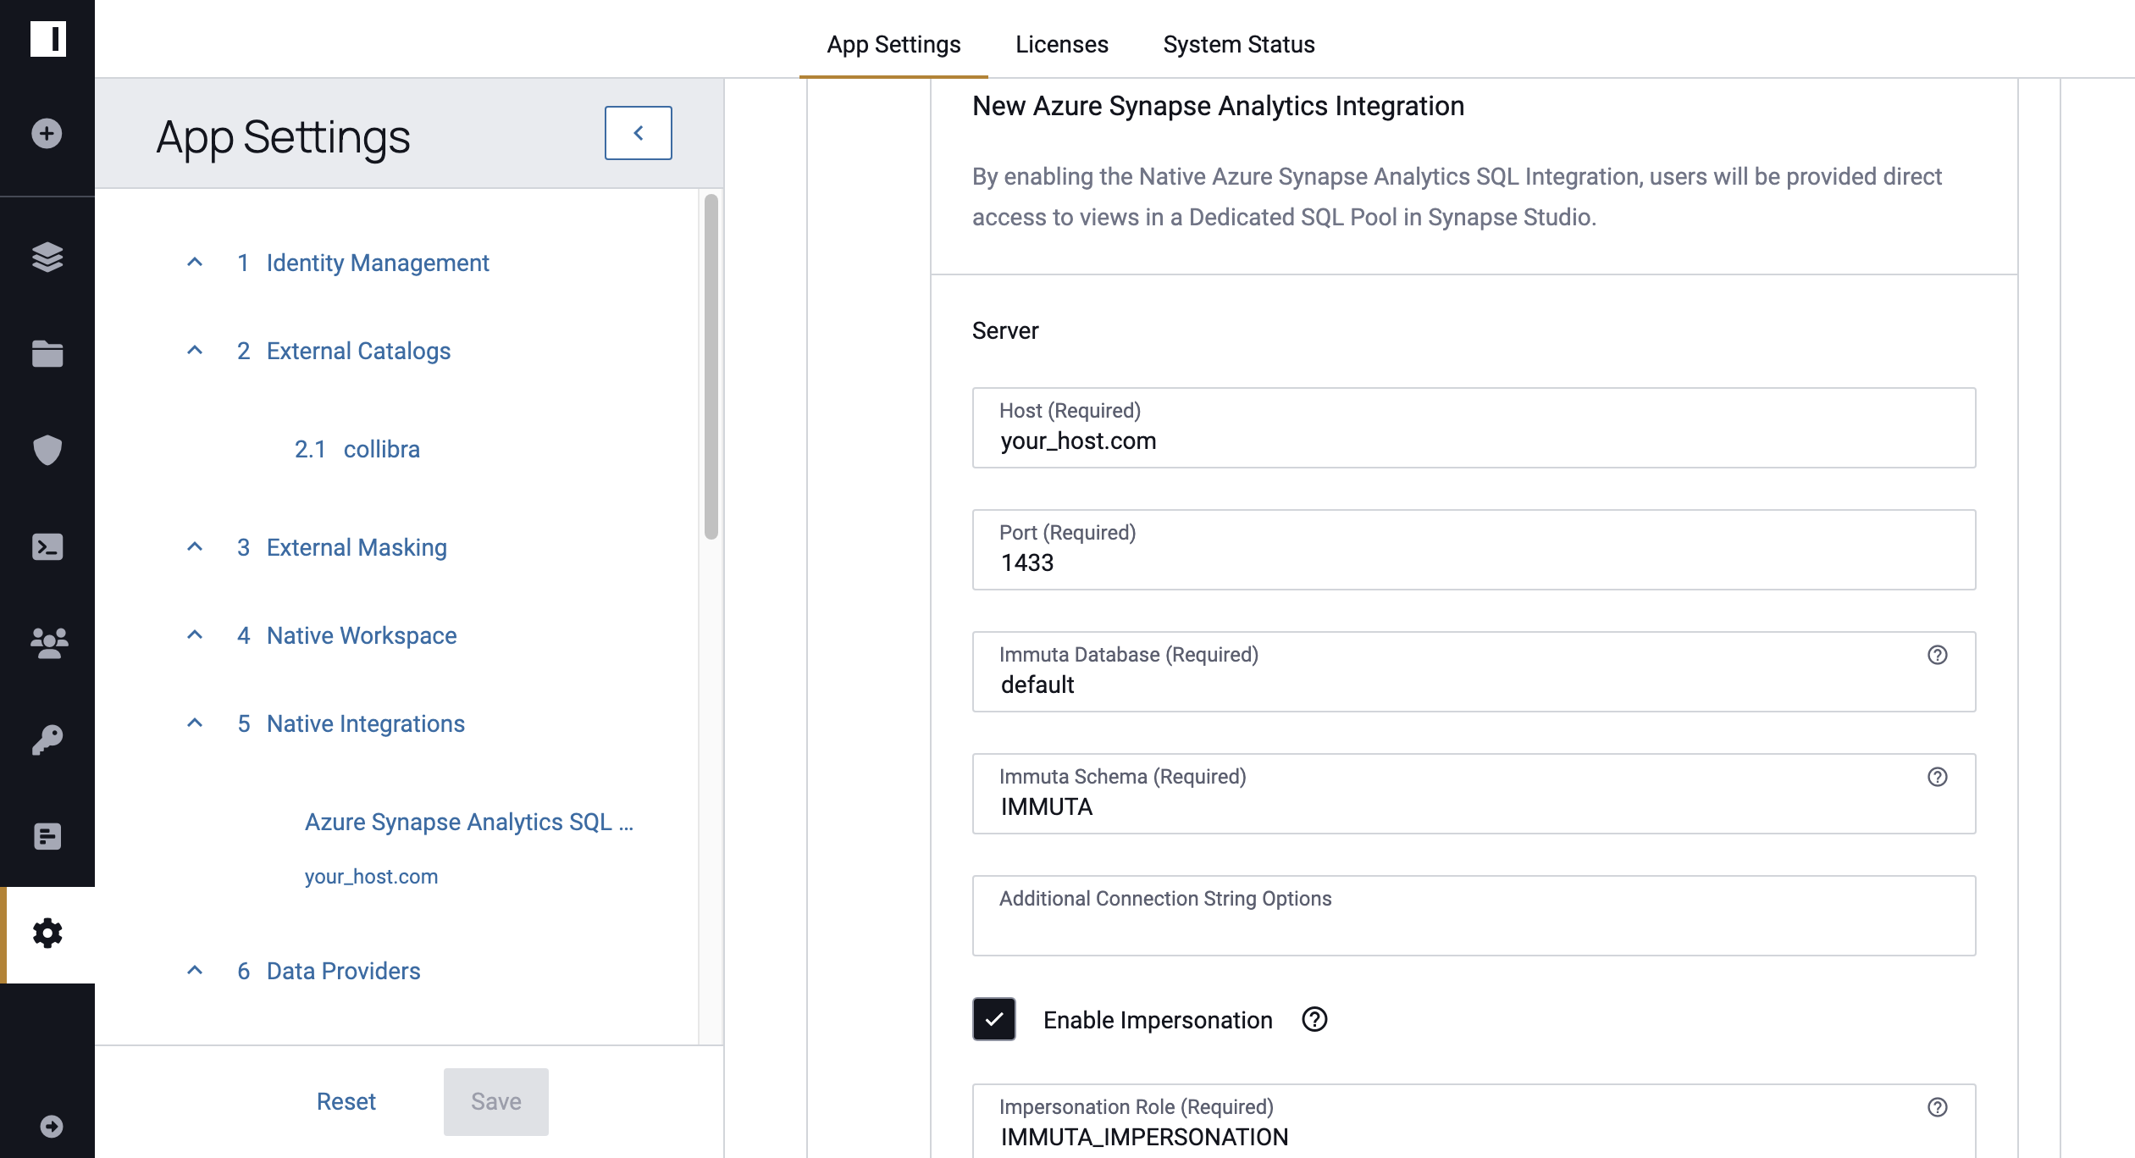Switch to the Licenses tab
2135x1158 pixels.
click(1060, 43)
